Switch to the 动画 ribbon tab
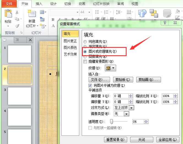 [x=82, y=4]
